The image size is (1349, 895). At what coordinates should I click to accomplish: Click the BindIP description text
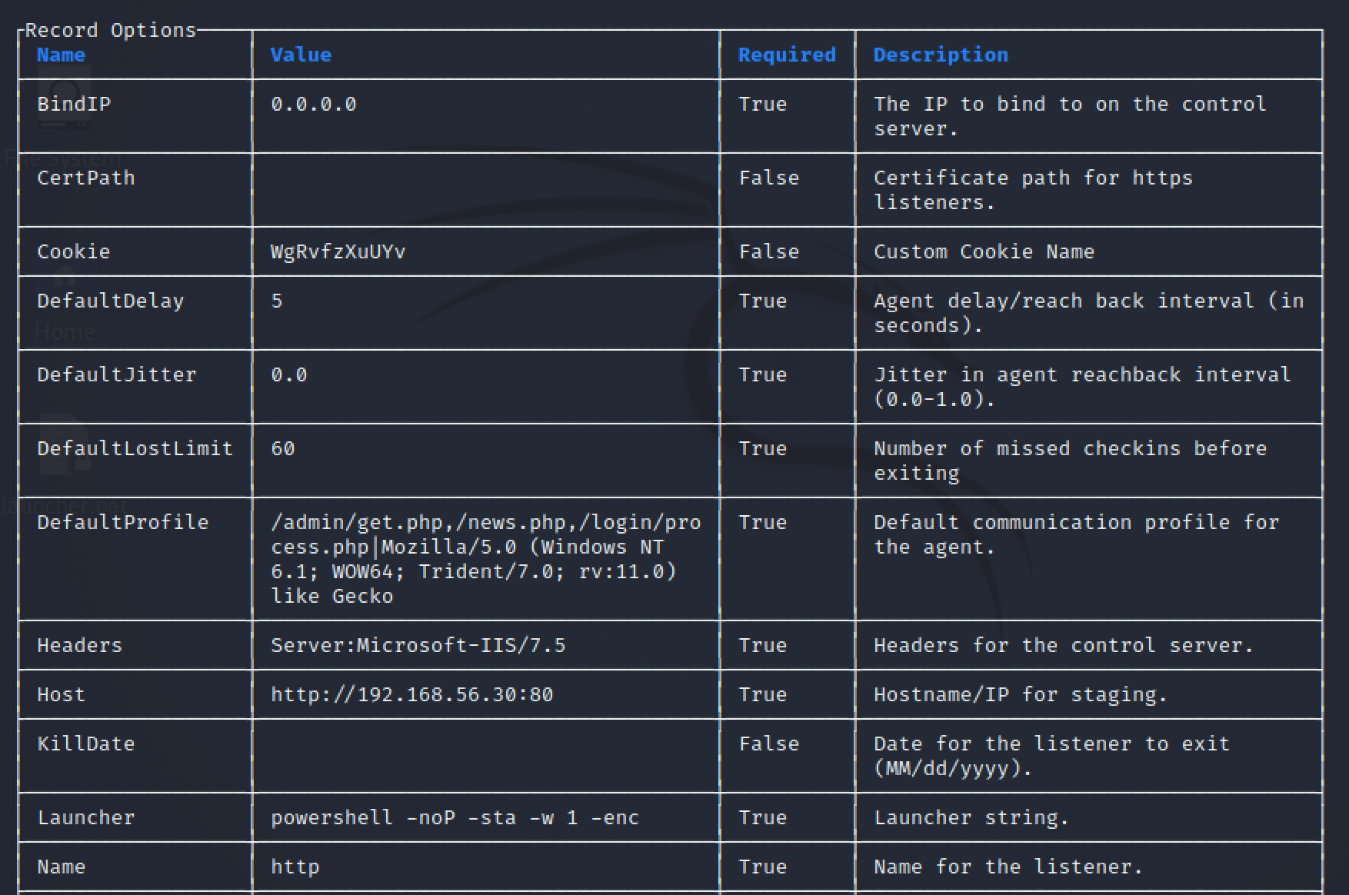click(1070, 116)
